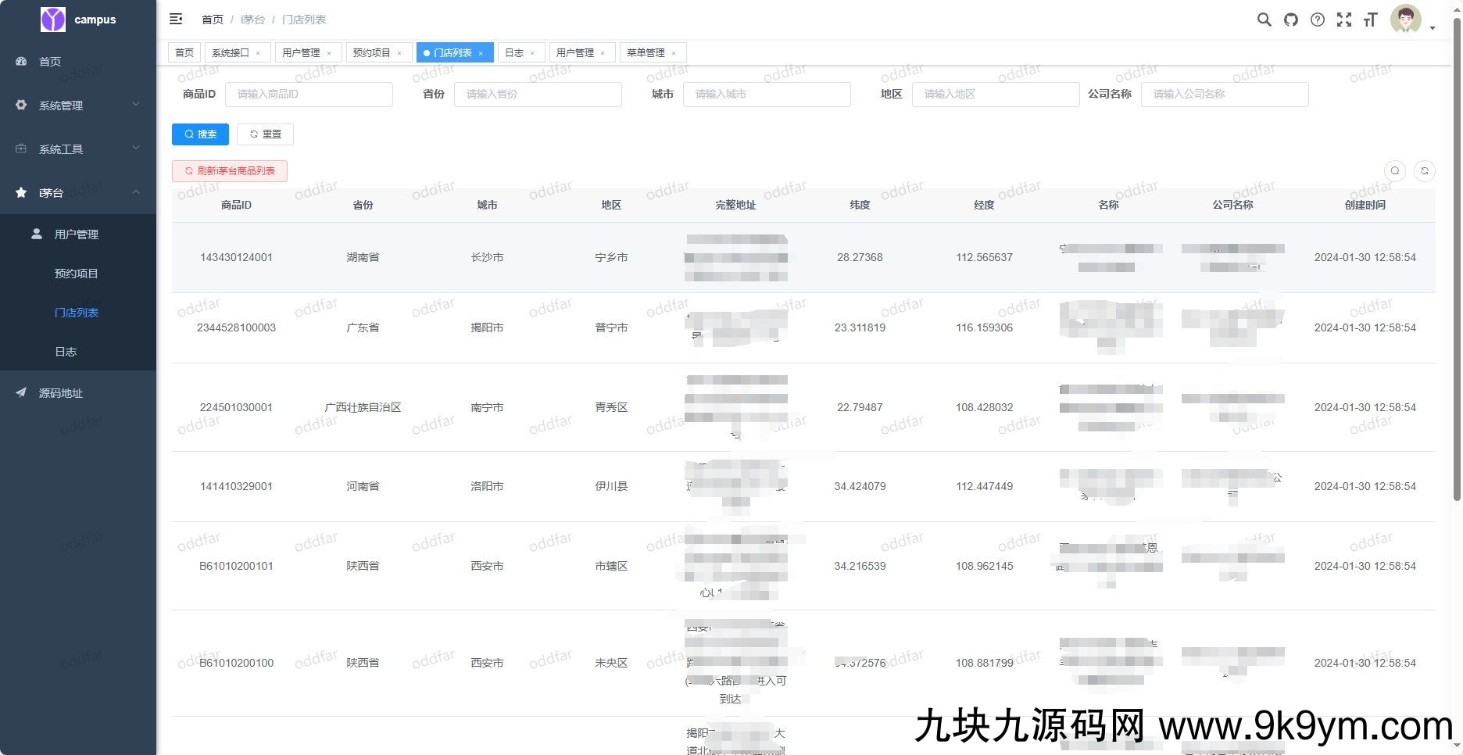Open the font size adjuster icon
This screenshot has height=755, width=1463.
click(1370, 20)
